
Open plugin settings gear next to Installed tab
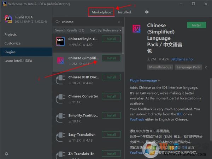pyautogui.click(x=147, y=12)
